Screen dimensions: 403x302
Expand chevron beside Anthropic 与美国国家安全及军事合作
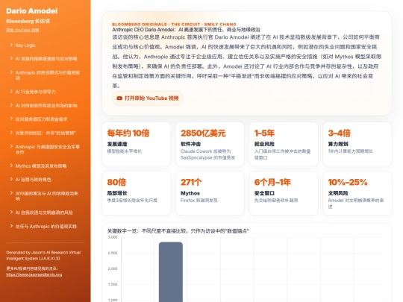[11, 146]
